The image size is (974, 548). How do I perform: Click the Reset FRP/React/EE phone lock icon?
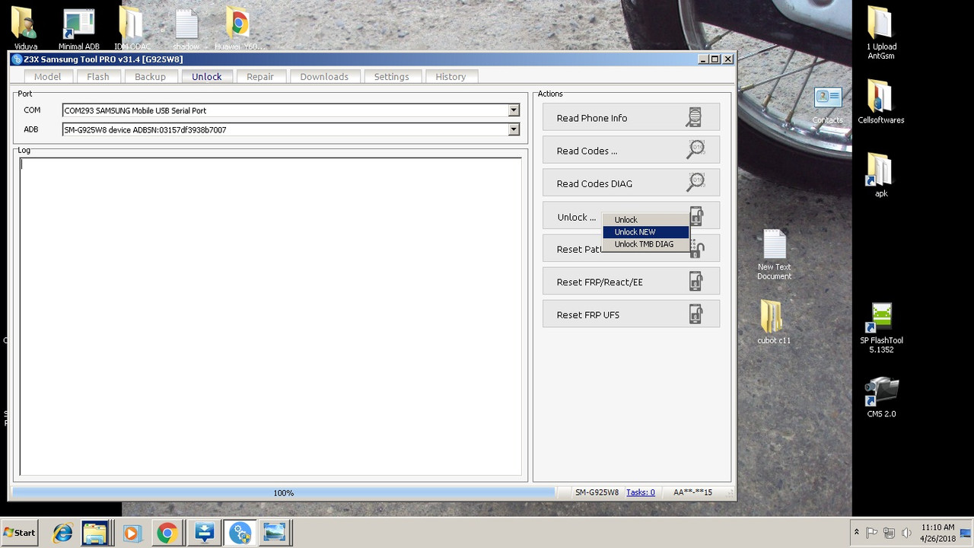pos(695,282)
